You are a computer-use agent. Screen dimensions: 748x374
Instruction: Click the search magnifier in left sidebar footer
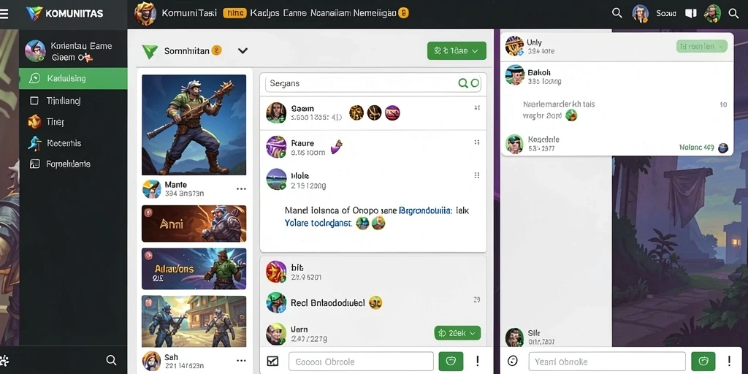[111, 360]
